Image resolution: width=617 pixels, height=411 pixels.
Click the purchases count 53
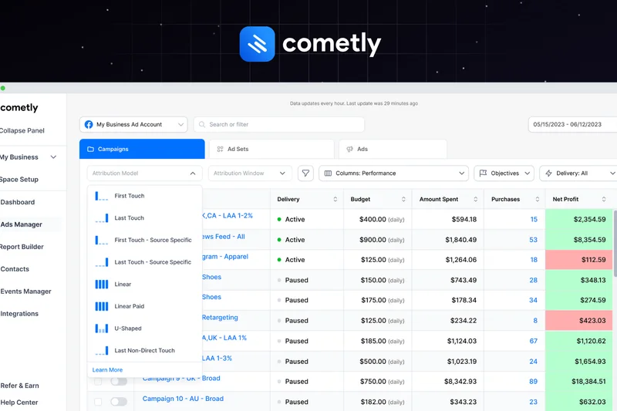coord(533,240)
